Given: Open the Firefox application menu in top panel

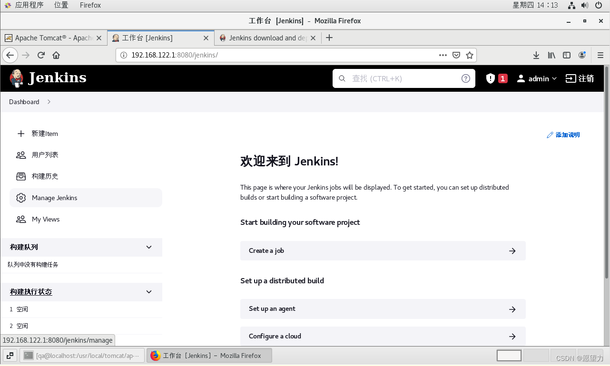Looking at the screenshot, I should coord(90,5).
